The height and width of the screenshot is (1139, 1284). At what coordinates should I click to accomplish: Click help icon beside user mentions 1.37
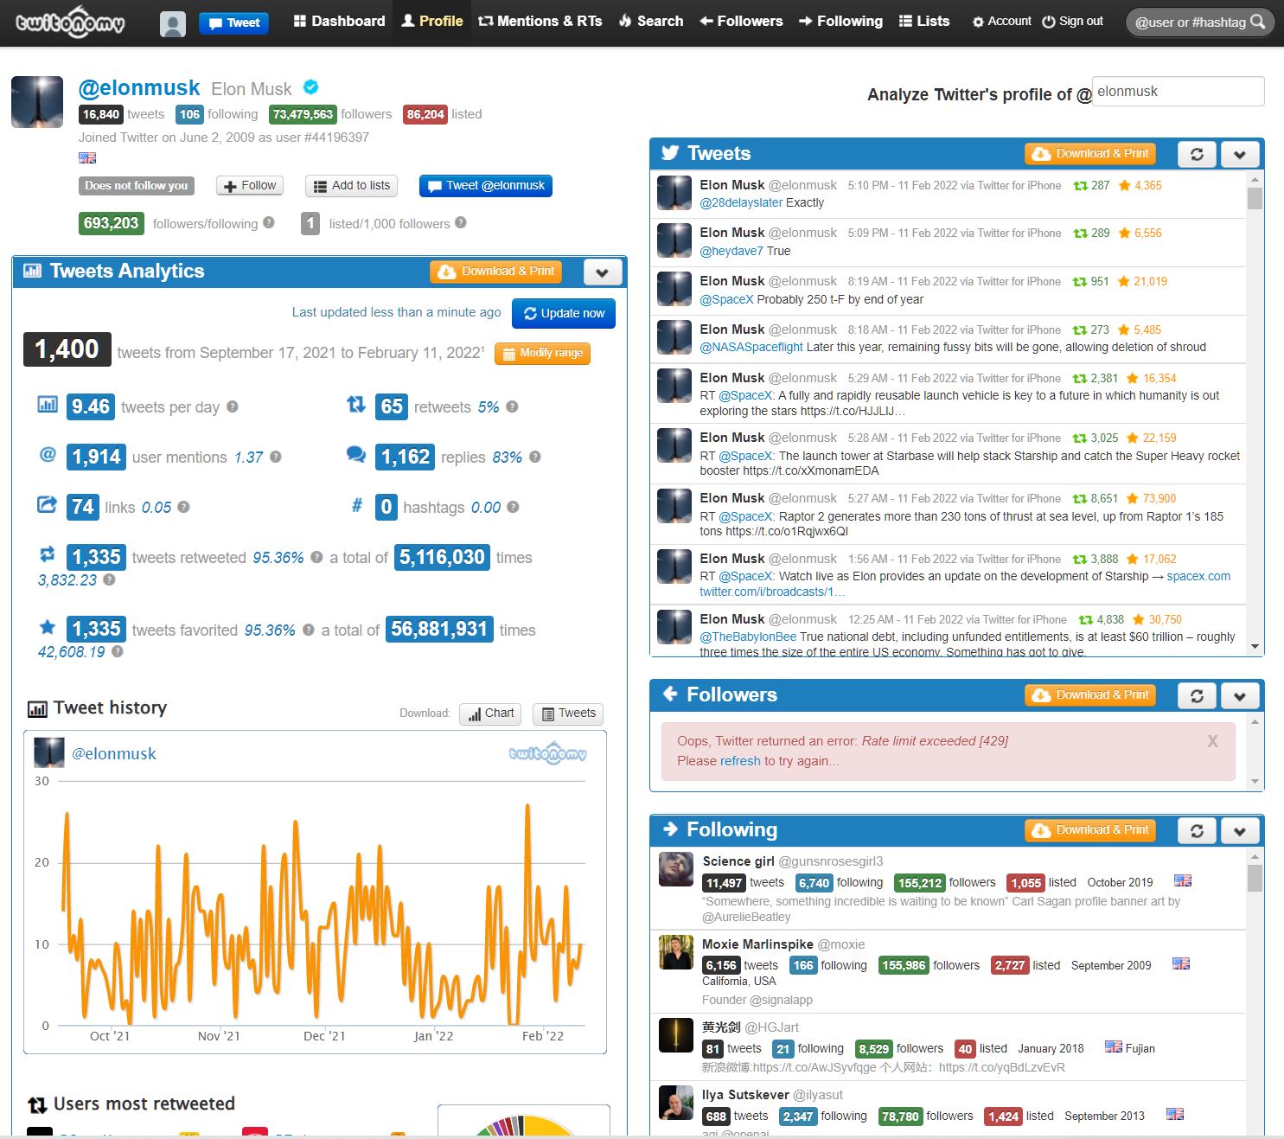pyautogui.click(x=276, y=457)
